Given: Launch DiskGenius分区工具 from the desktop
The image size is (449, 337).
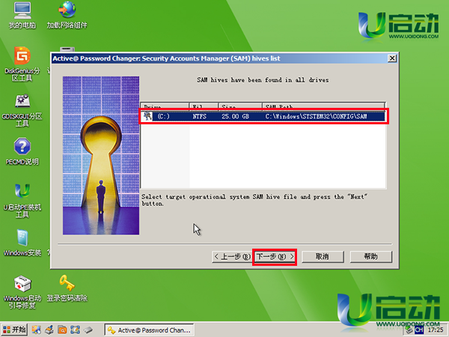Looking at the screenshot, I should coord(22,64).
